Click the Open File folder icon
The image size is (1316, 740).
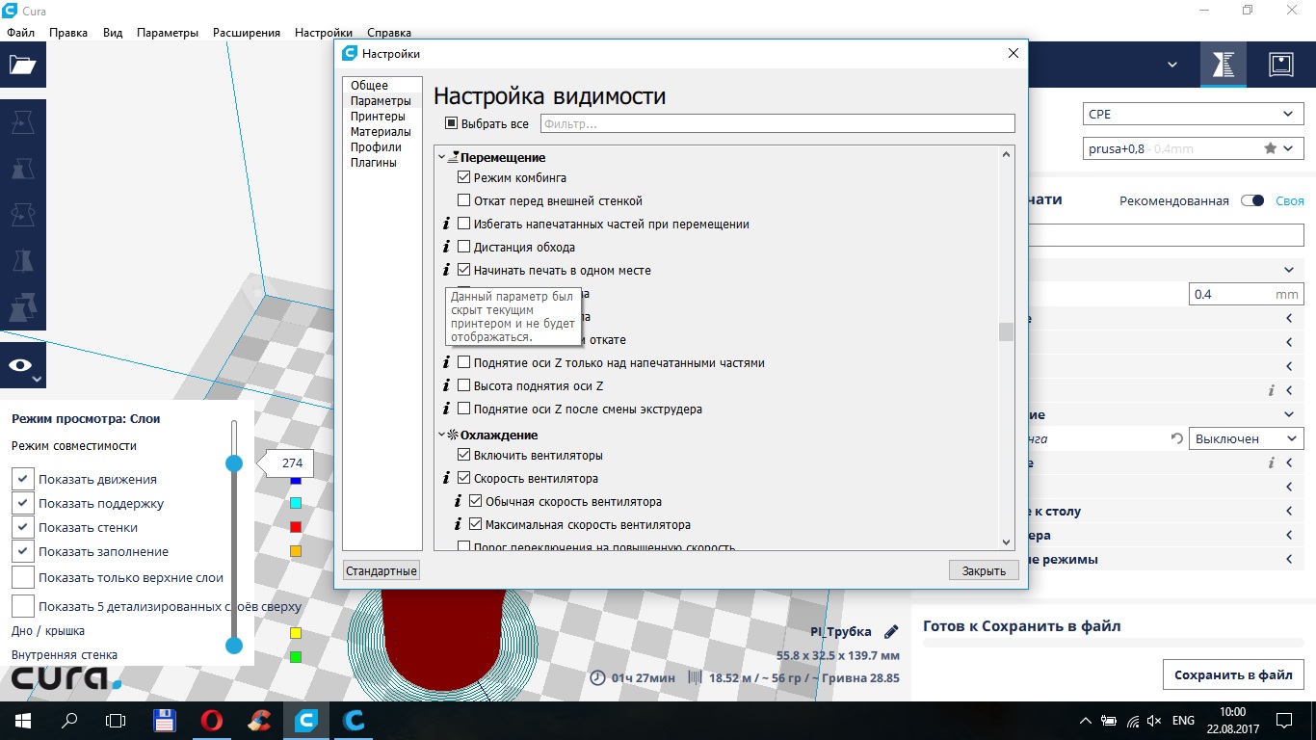click(x=22, y=65)
